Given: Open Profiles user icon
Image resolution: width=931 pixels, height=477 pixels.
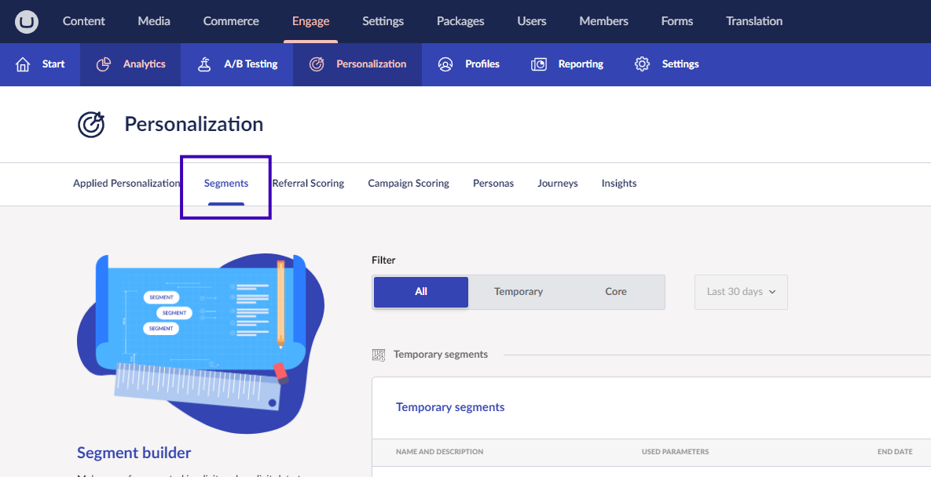Looking at the screenshot, I should tap(445, 64).
